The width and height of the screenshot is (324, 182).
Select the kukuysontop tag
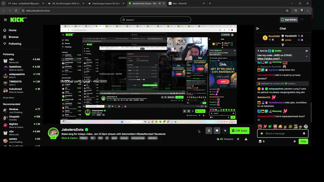click(138, 138)
